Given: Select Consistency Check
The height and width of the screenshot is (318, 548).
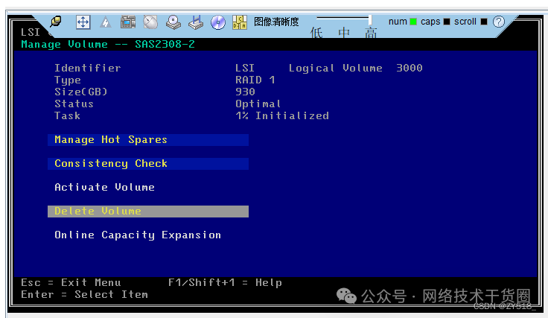Looking at the screenshot, I should (148, 164).
